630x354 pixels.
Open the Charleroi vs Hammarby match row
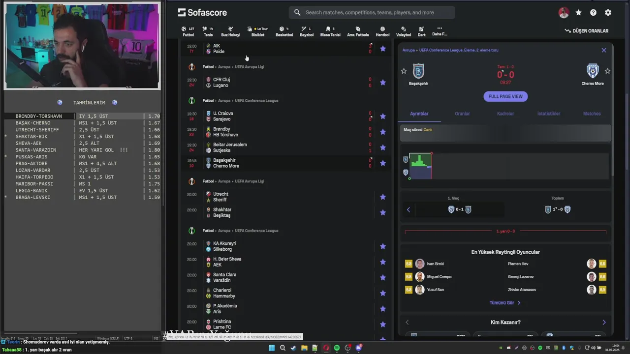tap(285, 294)
